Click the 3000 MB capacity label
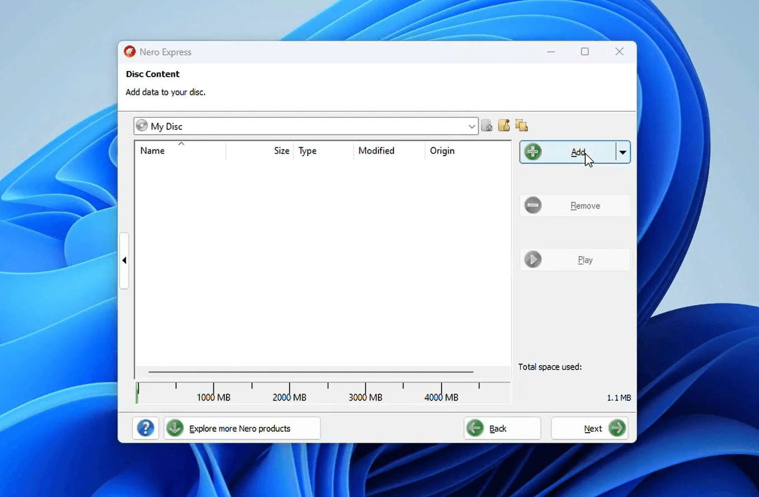759x497 pixels. [x=366, y=397]
